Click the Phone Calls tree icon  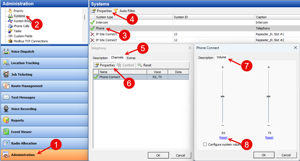[10, 26]
